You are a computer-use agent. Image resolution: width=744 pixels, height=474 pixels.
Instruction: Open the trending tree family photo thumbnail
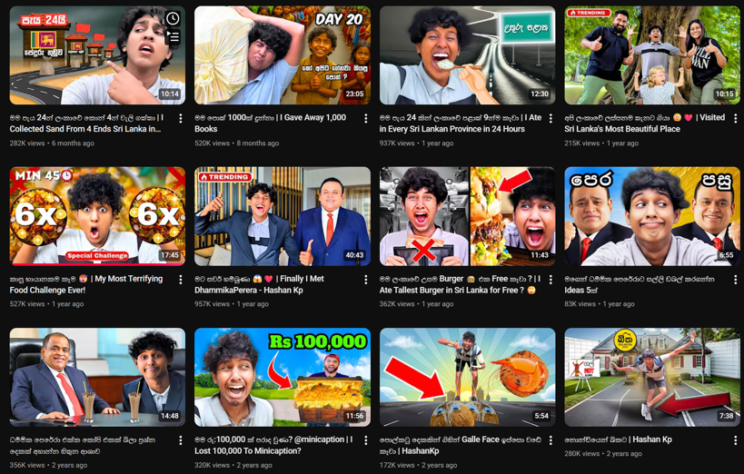(x=652, y=55)
